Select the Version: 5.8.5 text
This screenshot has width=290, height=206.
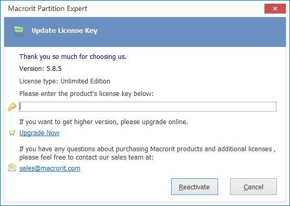click(40, 69)
